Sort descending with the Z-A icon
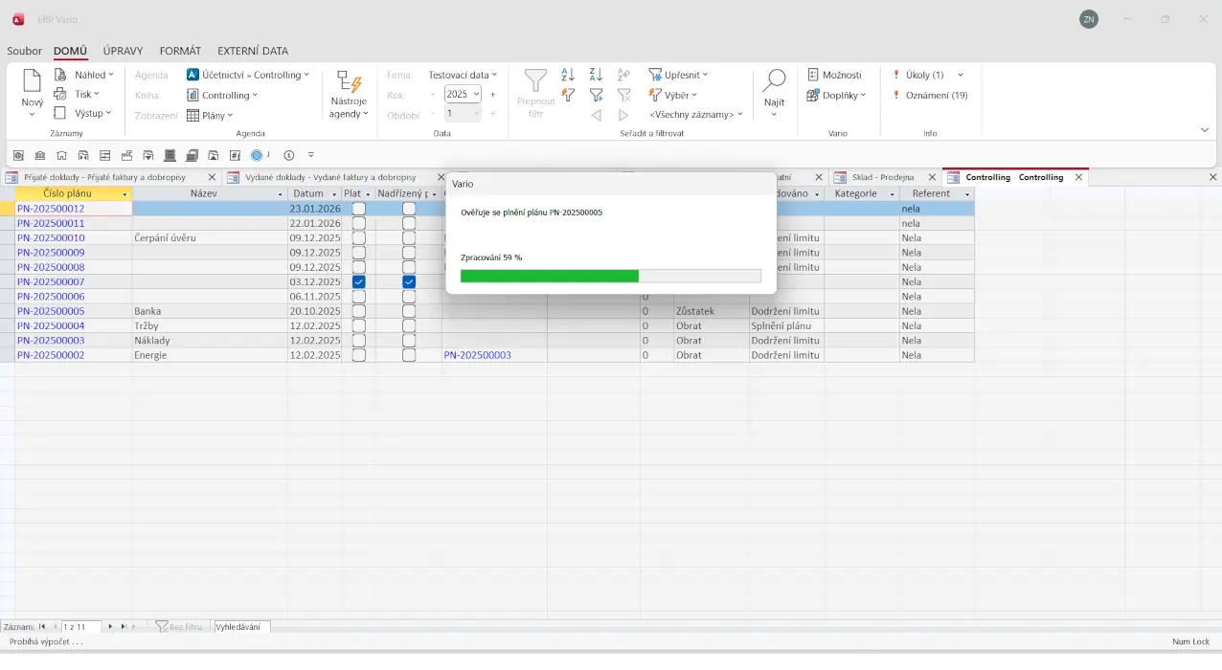This screenshot has width=1222, height=670. pos(596,75)
